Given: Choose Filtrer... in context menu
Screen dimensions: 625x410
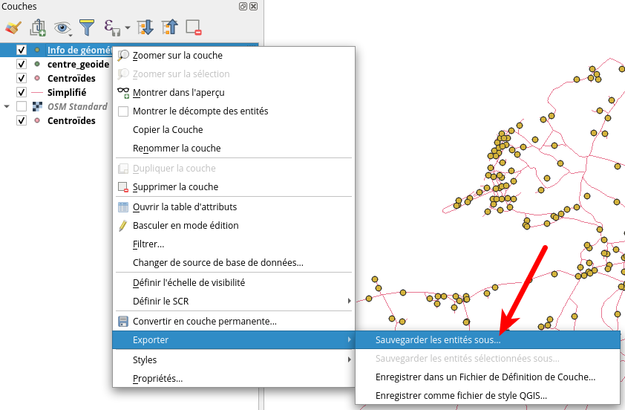Looking at the screenshot, I should click(x=234, y=244).
